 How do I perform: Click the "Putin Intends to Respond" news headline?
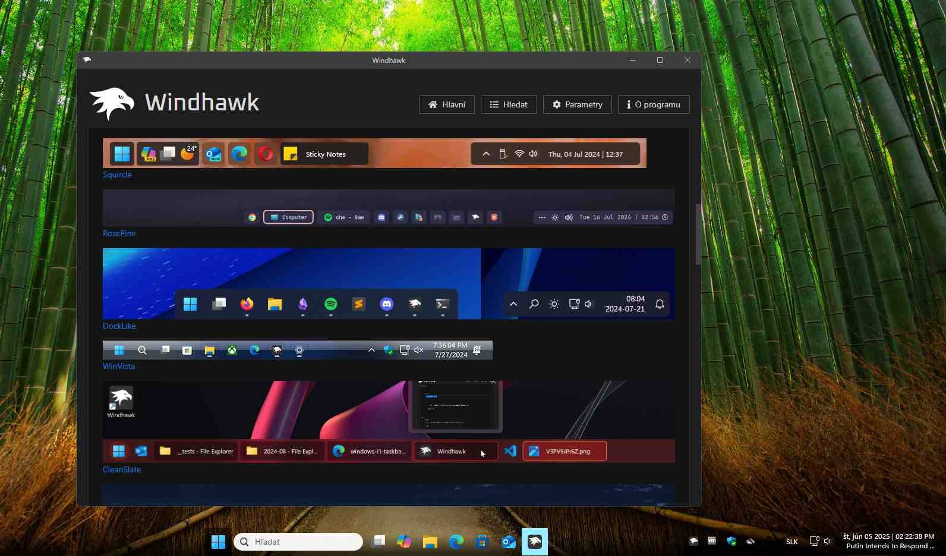tap(890, 546)
